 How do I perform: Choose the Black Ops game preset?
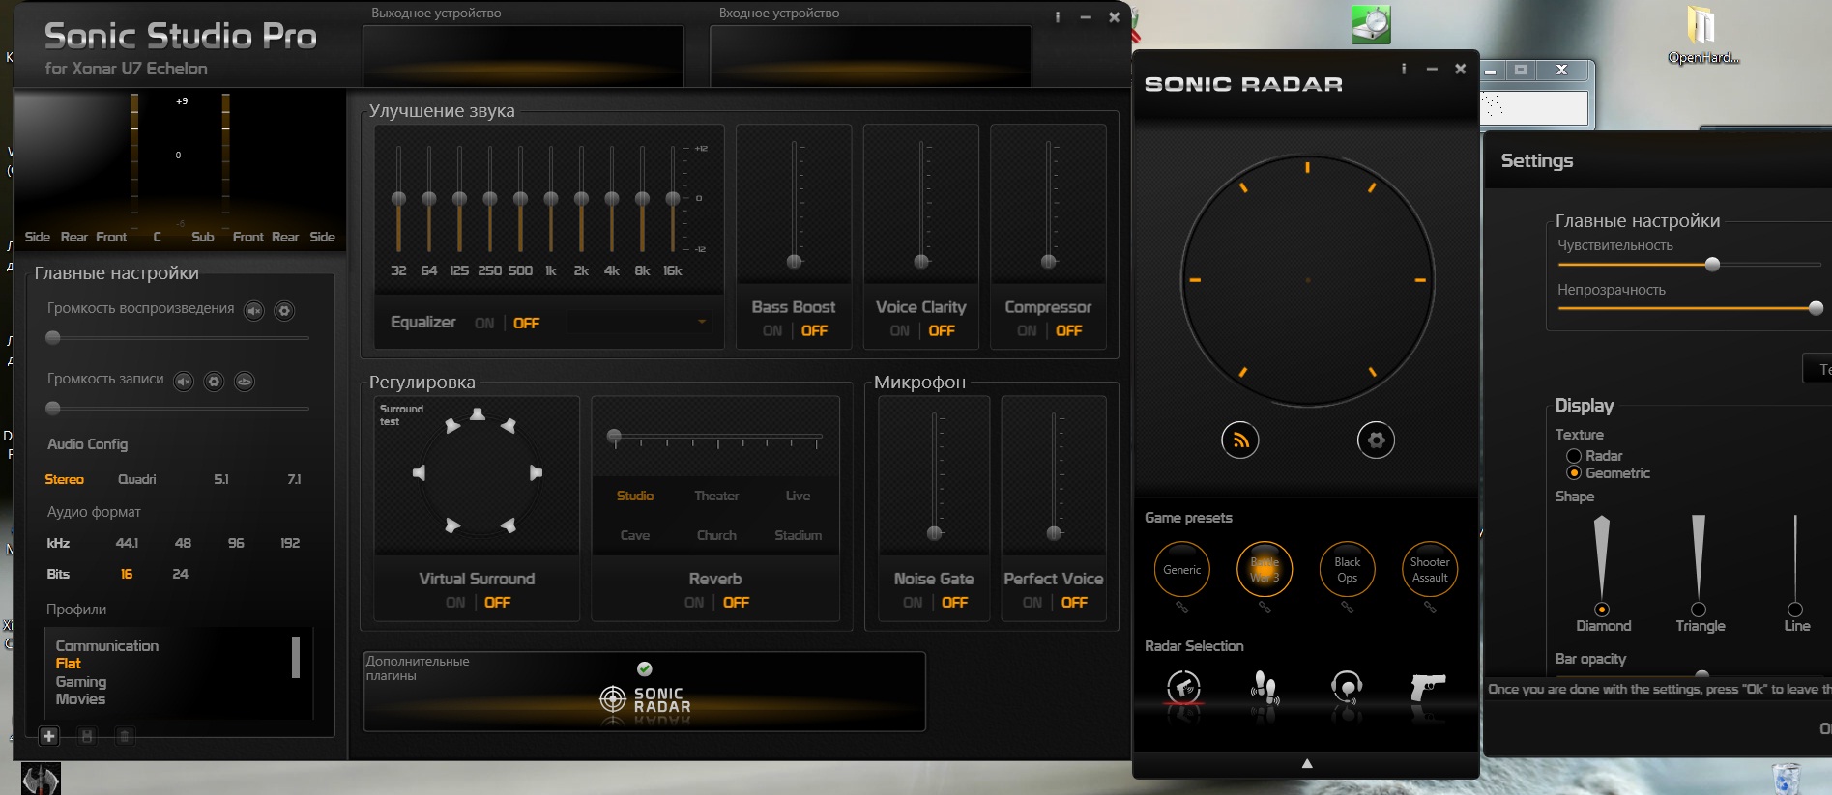point(1347,569)
